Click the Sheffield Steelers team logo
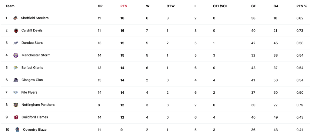 tap(15, 18)
